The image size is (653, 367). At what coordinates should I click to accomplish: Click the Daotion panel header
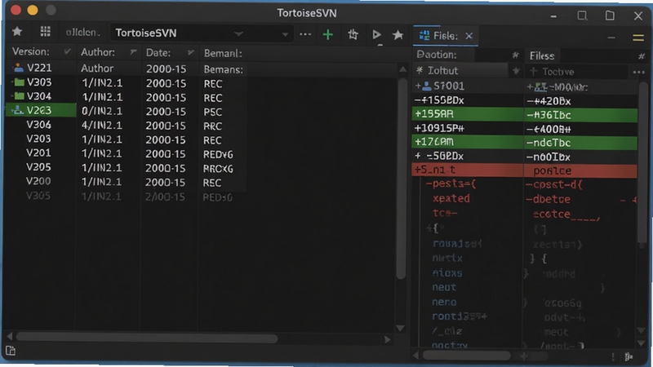click(x=437, y=55)
